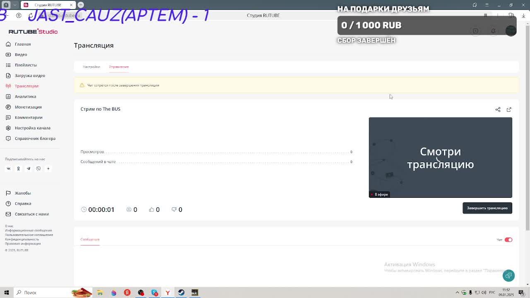The image size is (530, 298).
Task: Open Steam from the taskbar
Action: pos(181,293)
